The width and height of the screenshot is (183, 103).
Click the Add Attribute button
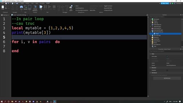tap(167, 78)
